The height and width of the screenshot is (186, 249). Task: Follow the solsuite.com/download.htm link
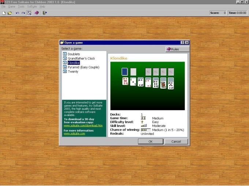(83, 125)
